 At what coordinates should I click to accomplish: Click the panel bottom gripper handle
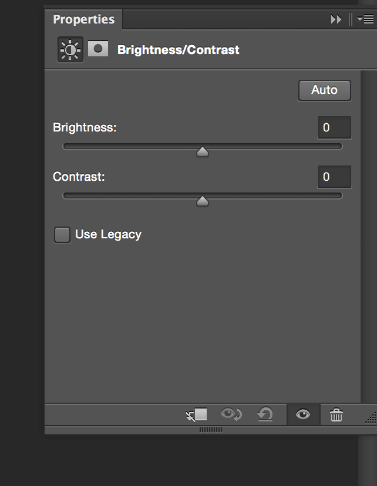[211, 430]
